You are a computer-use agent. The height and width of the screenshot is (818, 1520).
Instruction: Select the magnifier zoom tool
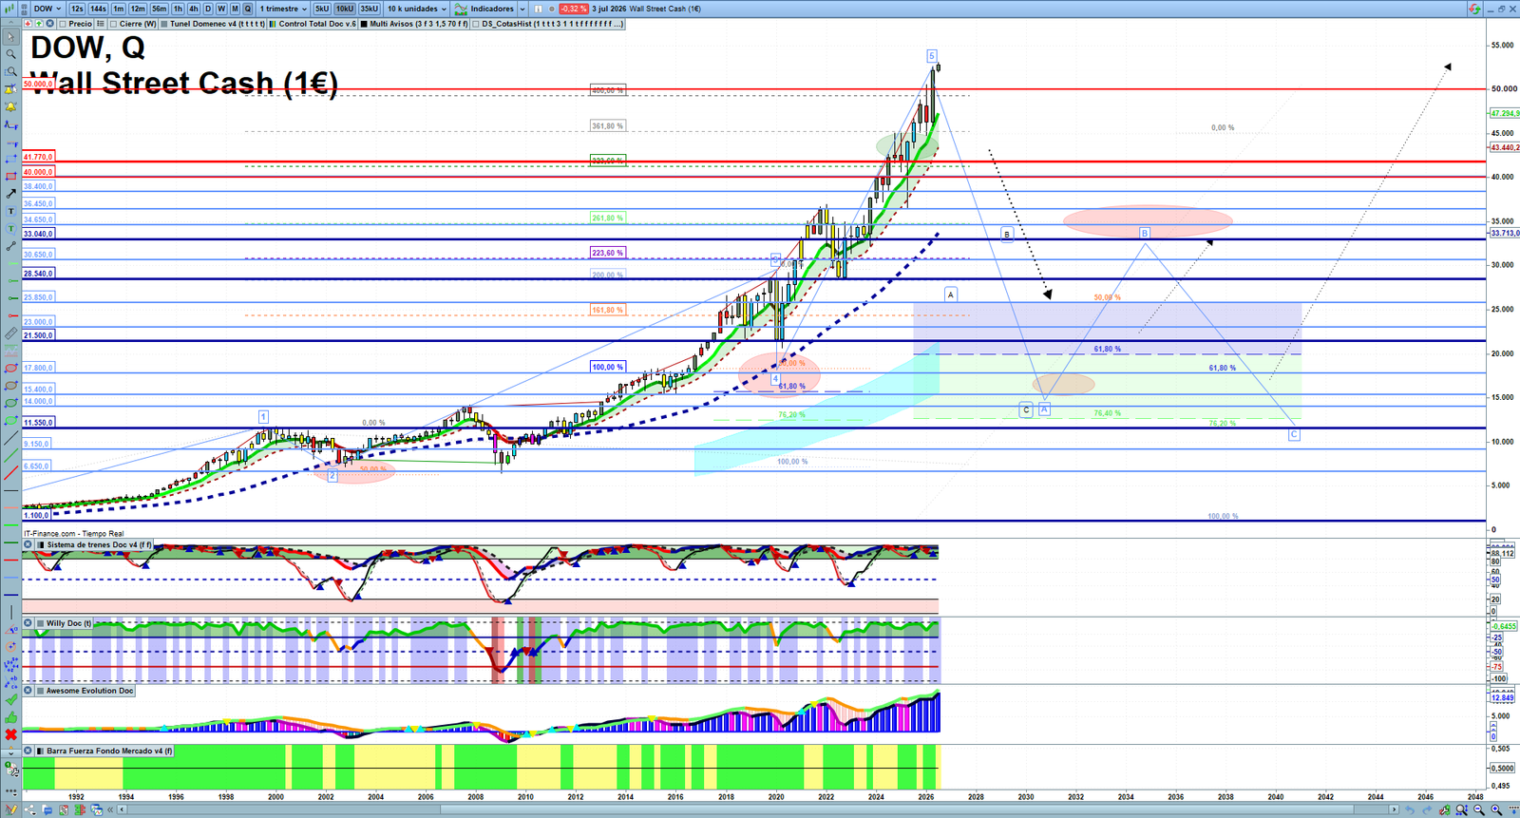click(10, 54)
